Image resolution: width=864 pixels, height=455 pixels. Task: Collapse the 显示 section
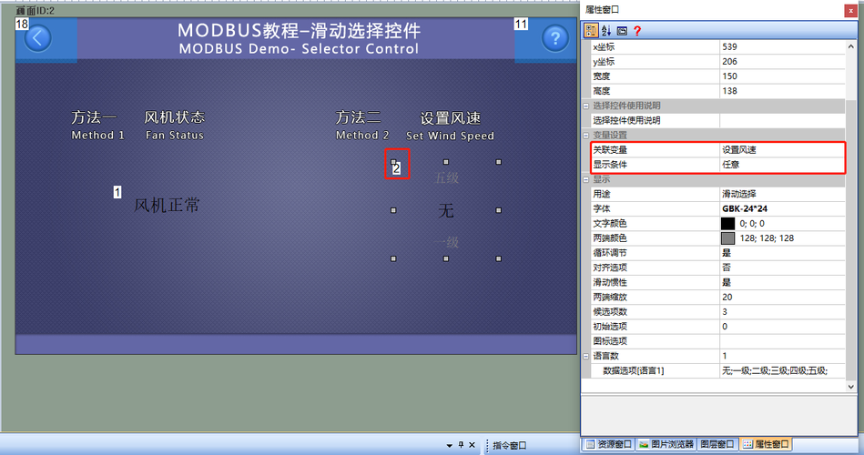(585, 179)
